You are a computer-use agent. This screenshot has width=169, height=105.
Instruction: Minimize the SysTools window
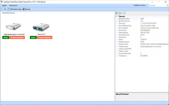pos(152,2)
